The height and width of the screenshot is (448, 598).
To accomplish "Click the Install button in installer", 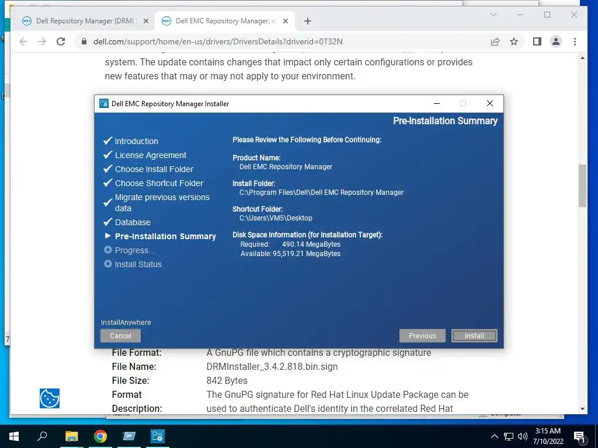I will 474,335.
